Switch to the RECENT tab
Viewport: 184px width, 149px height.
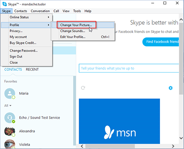(32, 69)
